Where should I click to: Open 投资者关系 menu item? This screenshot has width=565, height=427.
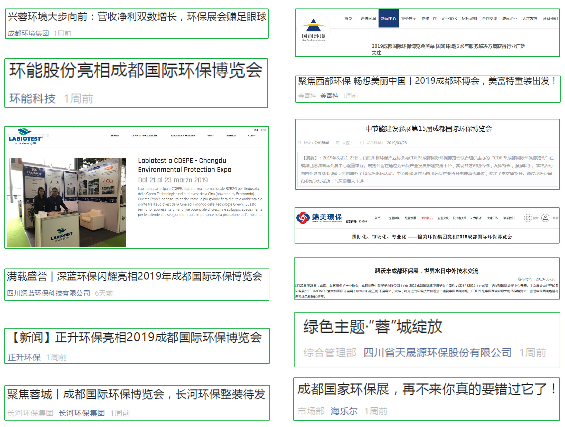click(x=460, y=218)
